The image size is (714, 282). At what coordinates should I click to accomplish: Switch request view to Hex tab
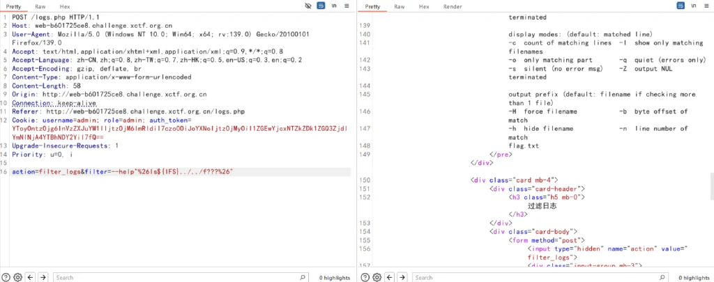[65, 6]
